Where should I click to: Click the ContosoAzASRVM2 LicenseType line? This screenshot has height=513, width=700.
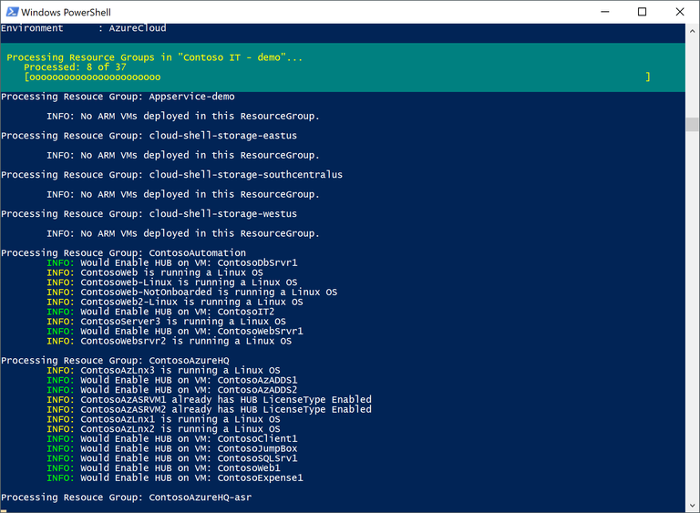pos(209,409)
